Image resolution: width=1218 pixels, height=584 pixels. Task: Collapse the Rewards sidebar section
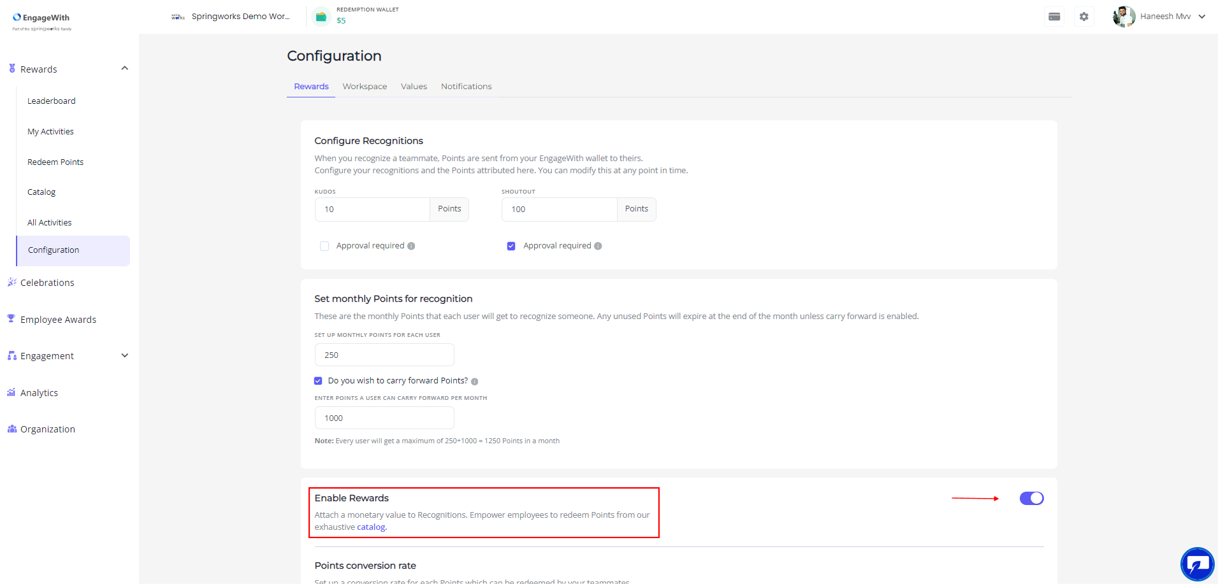(x=125, y=68)
